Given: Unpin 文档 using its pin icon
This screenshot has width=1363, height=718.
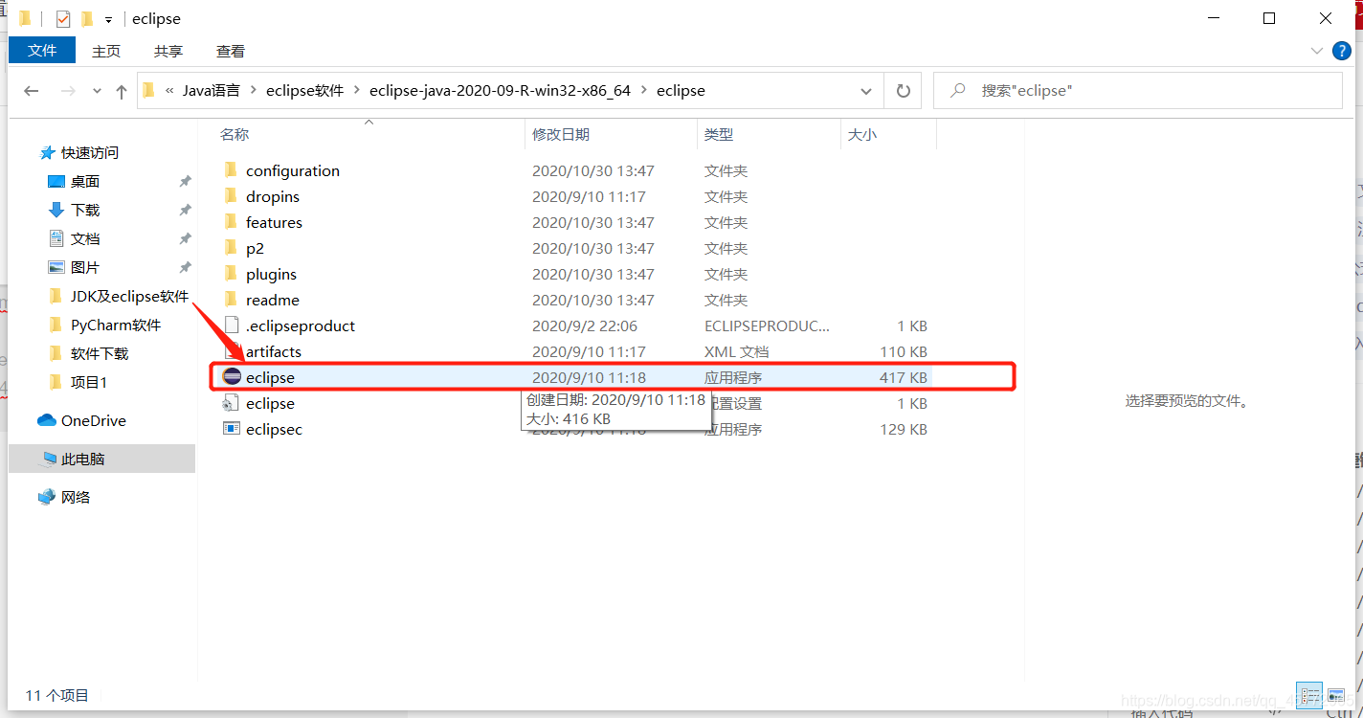Looking at the screenshot, I should click(x=185, y=238).
